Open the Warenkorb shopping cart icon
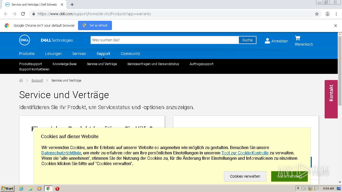The width and height of the screenshot is (342, 192). point(298,38)
